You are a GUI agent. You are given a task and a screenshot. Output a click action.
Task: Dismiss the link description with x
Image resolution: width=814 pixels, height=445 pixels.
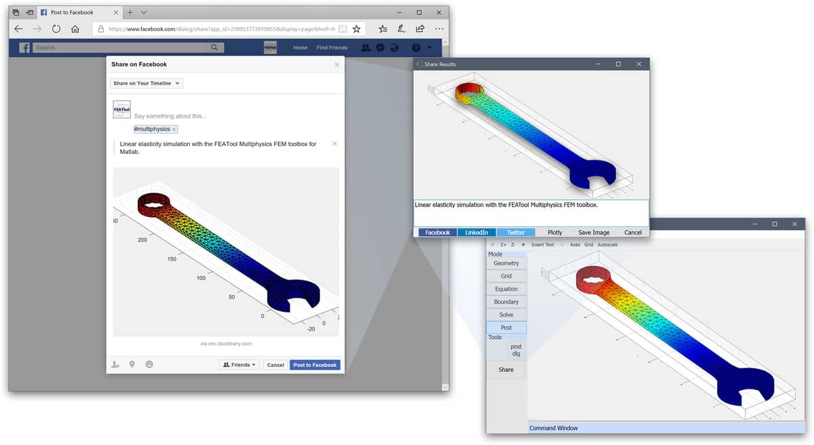coord(334,144)
